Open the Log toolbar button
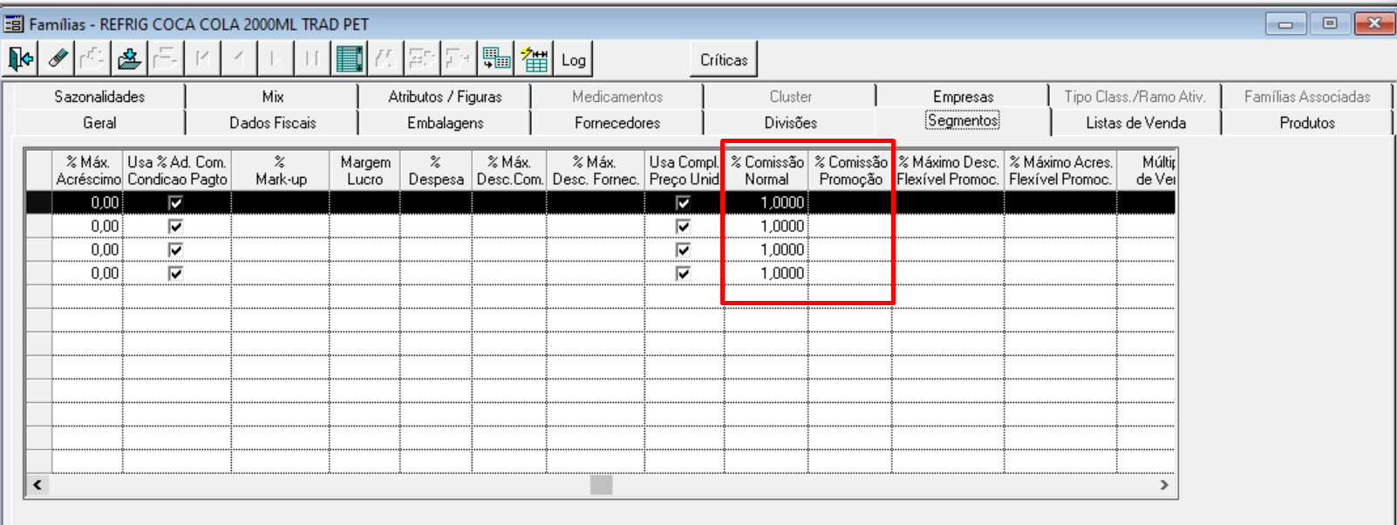 573,59
